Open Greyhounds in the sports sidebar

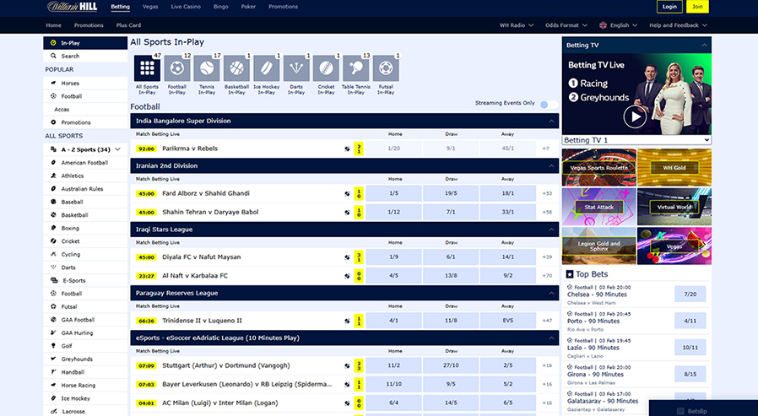tap(85, 359)
